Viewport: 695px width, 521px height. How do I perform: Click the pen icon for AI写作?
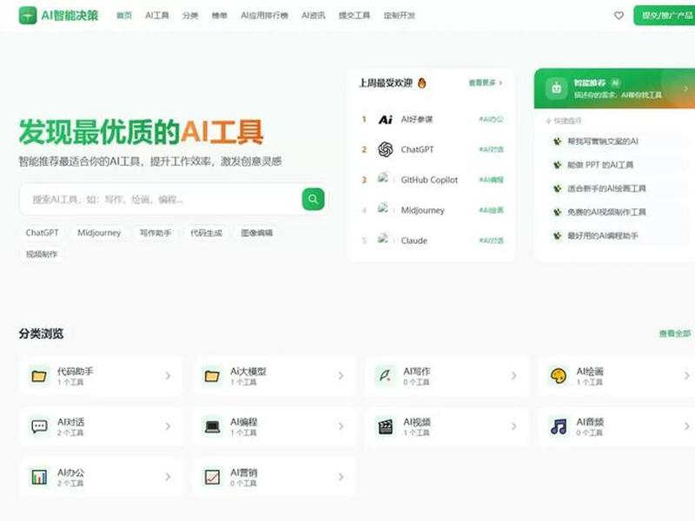point(385,376)
